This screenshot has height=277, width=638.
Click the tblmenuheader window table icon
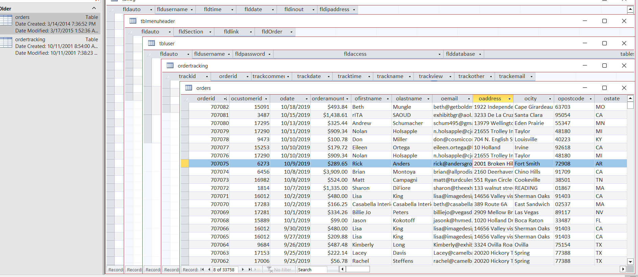pos(133,21)
